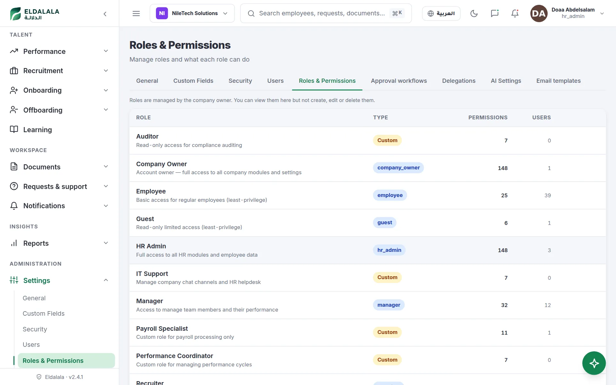Click the hamburger menu icon
The height and width of the screenshot is (385, 616).
(136, 13)
